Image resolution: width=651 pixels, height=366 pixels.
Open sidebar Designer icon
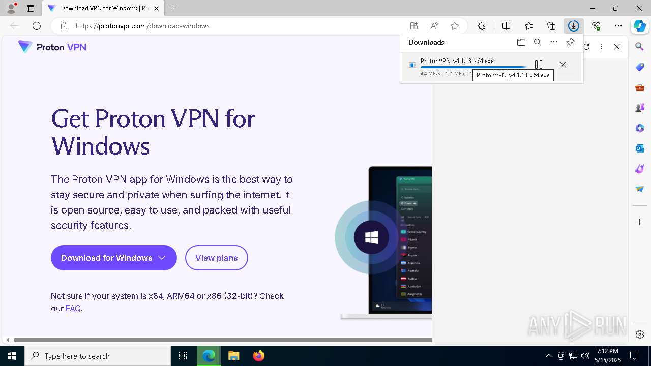click(640, 169)
